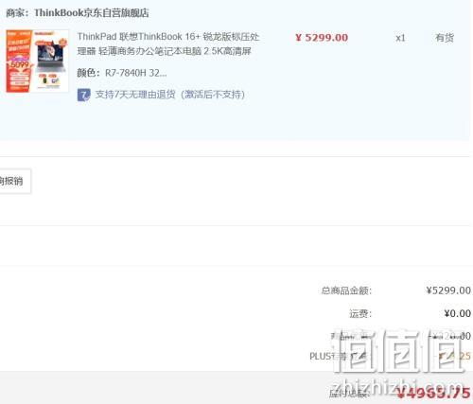This screenshot has width=473, height=404.
Task: Click the 值值值 watermark logo
Action: (398, 350)
